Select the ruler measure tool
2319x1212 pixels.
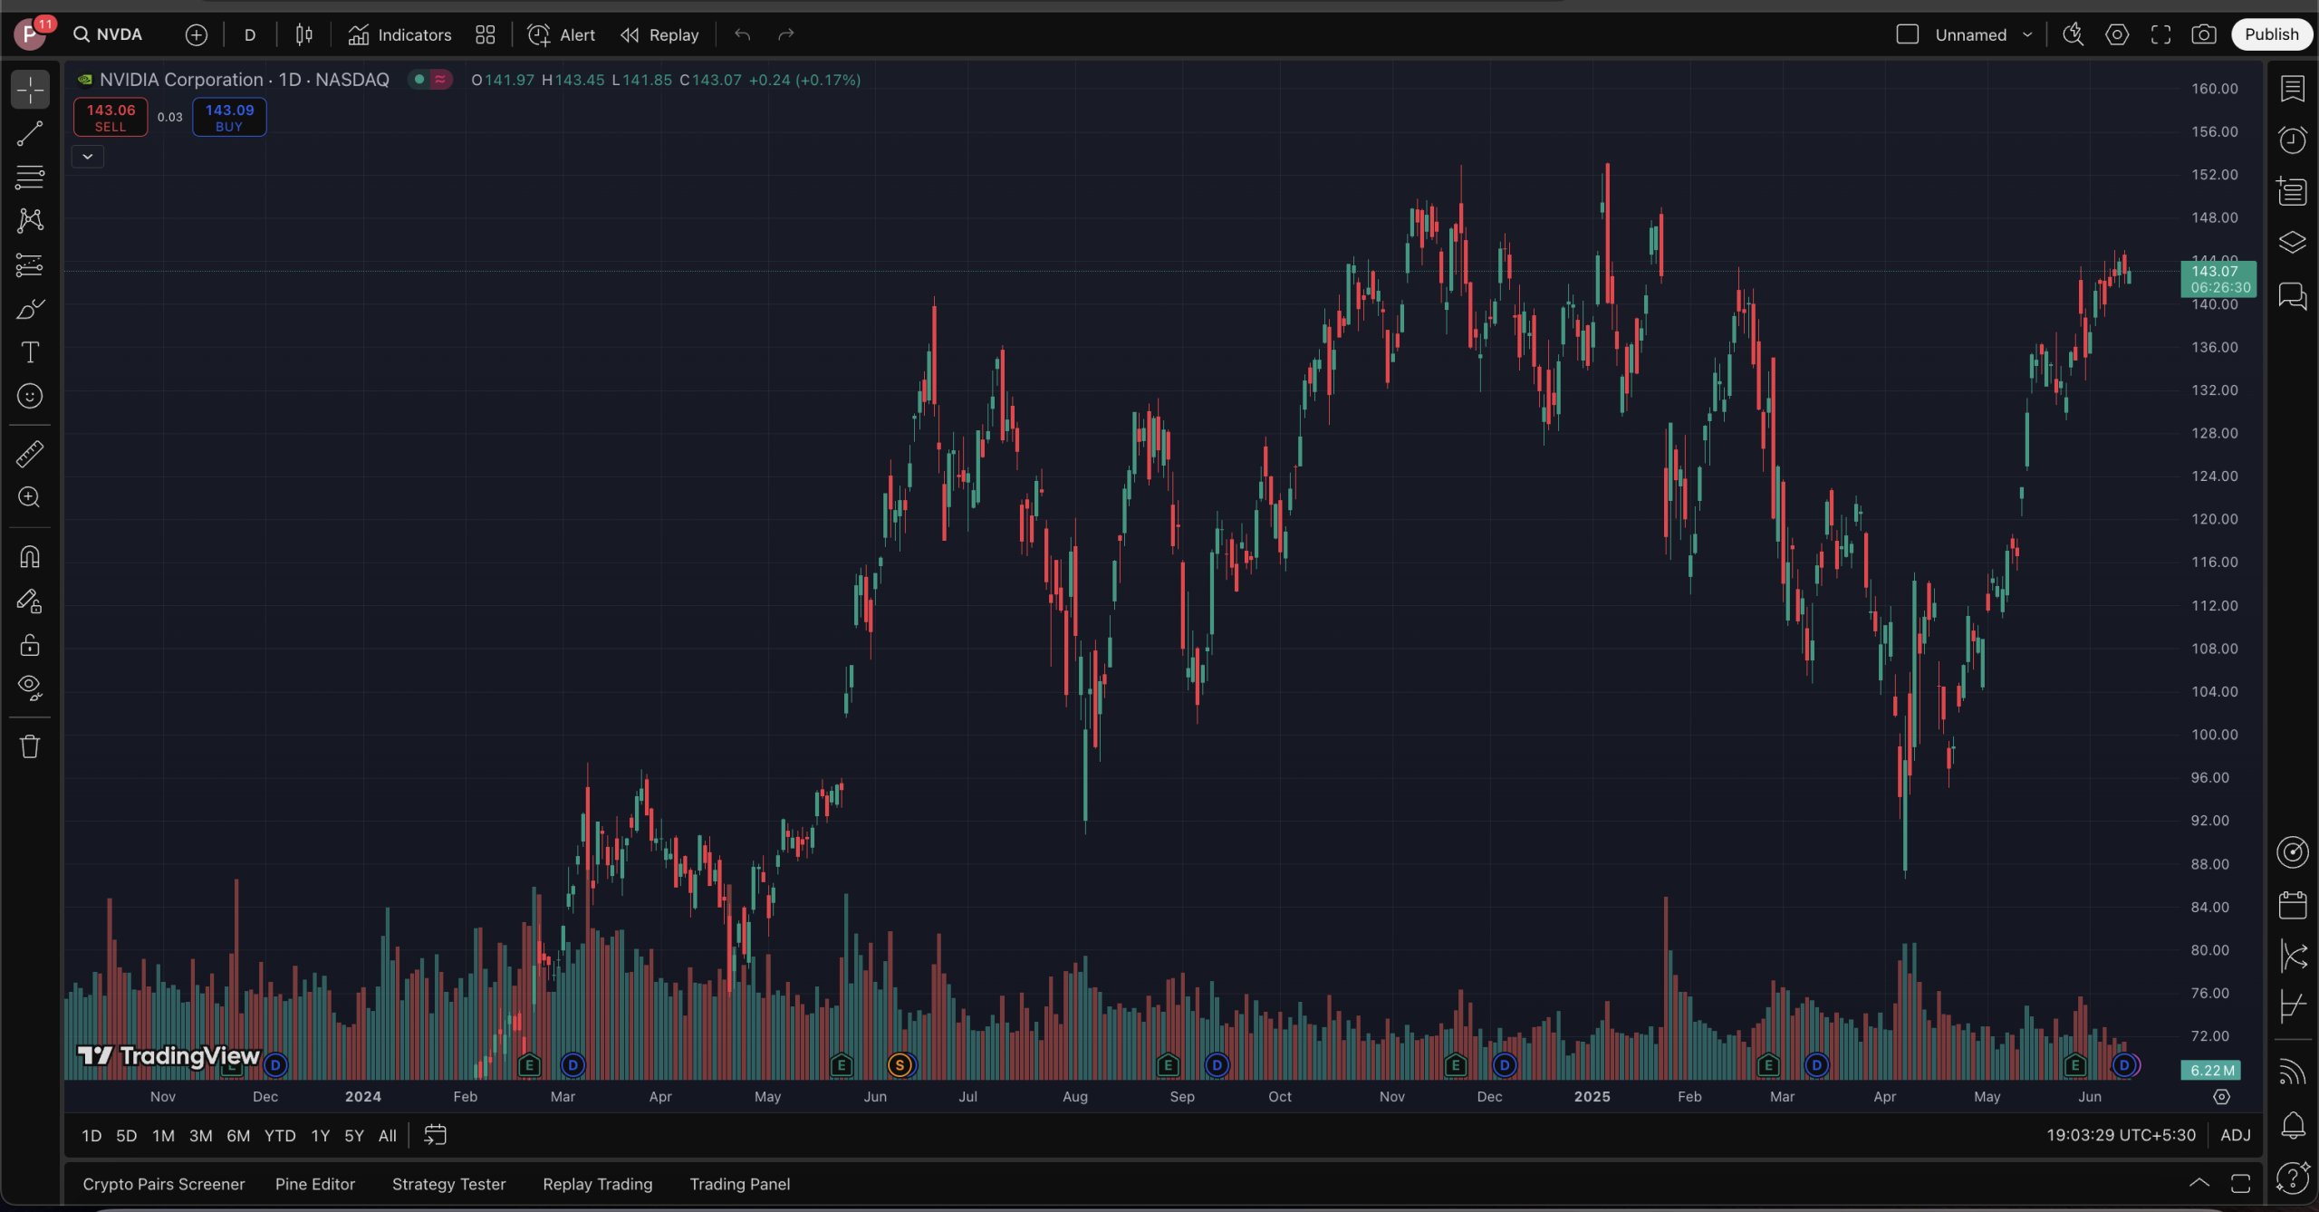click(x=30, y=454)
